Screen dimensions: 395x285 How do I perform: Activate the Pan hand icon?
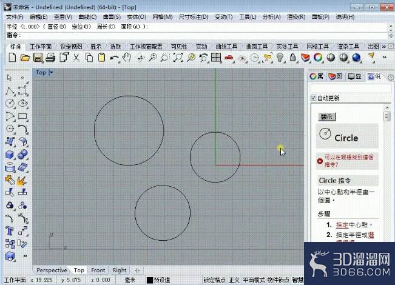point(126,58)
